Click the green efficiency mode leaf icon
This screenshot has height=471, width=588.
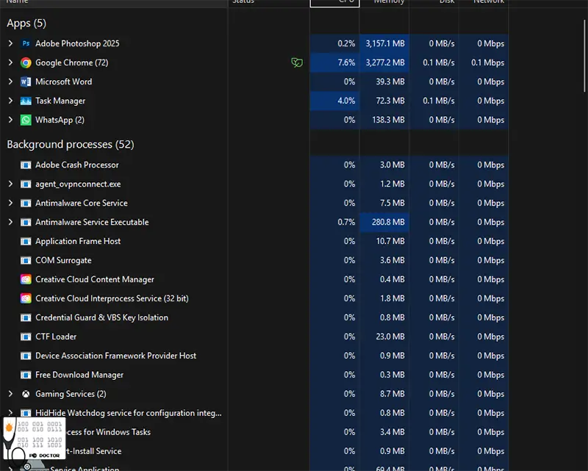tap(297, 62)
